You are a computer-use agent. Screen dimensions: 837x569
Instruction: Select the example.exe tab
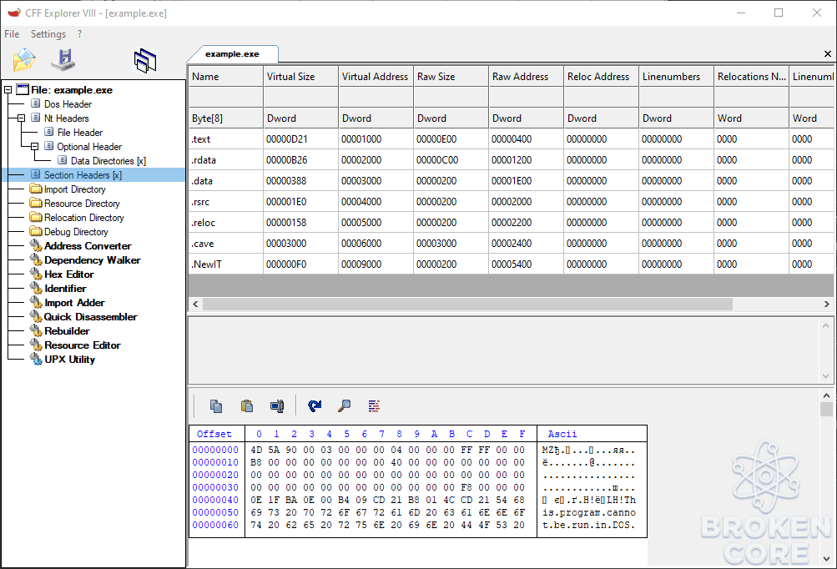[x=232, y=54]
